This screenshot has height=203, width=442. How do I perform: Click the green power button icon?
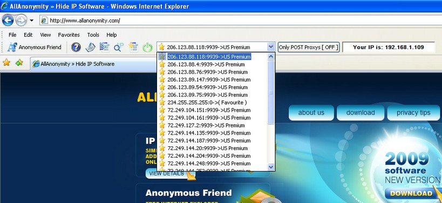[147, 47]
